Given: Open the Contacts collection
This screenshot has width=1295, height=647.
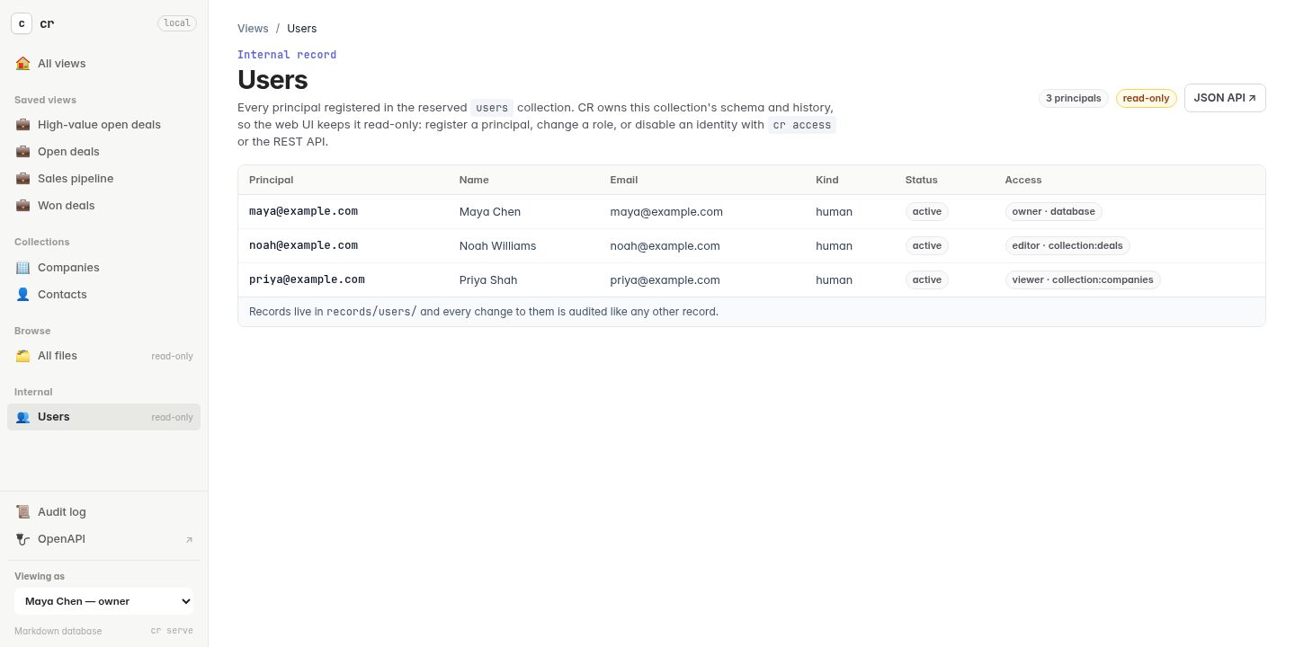Looking at the screenshot, I should (103, 295).
